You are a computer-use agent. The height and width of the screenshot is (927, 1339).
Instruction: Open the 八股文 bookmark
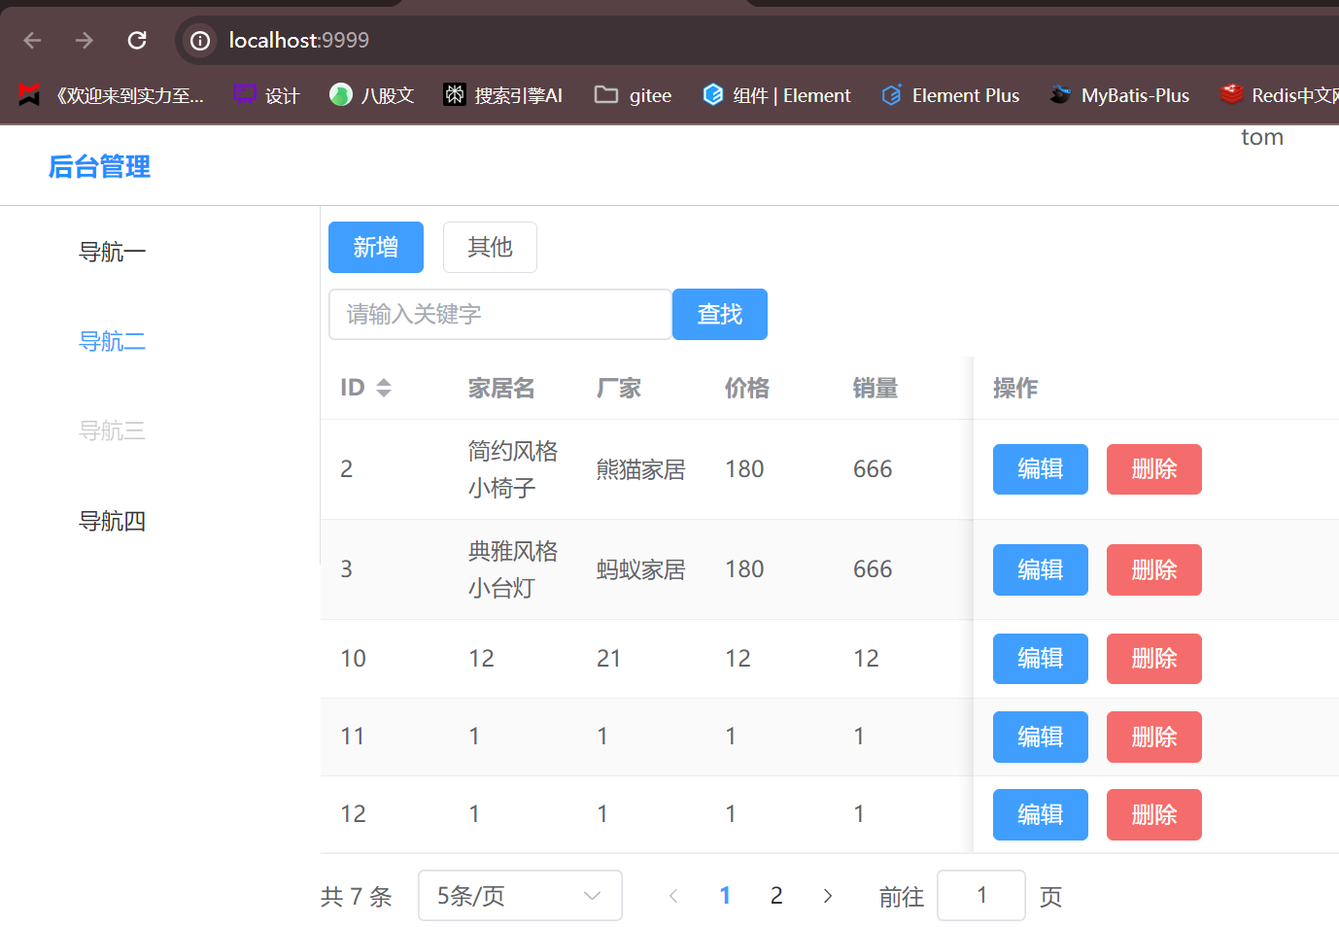click(x=372, y=95)
